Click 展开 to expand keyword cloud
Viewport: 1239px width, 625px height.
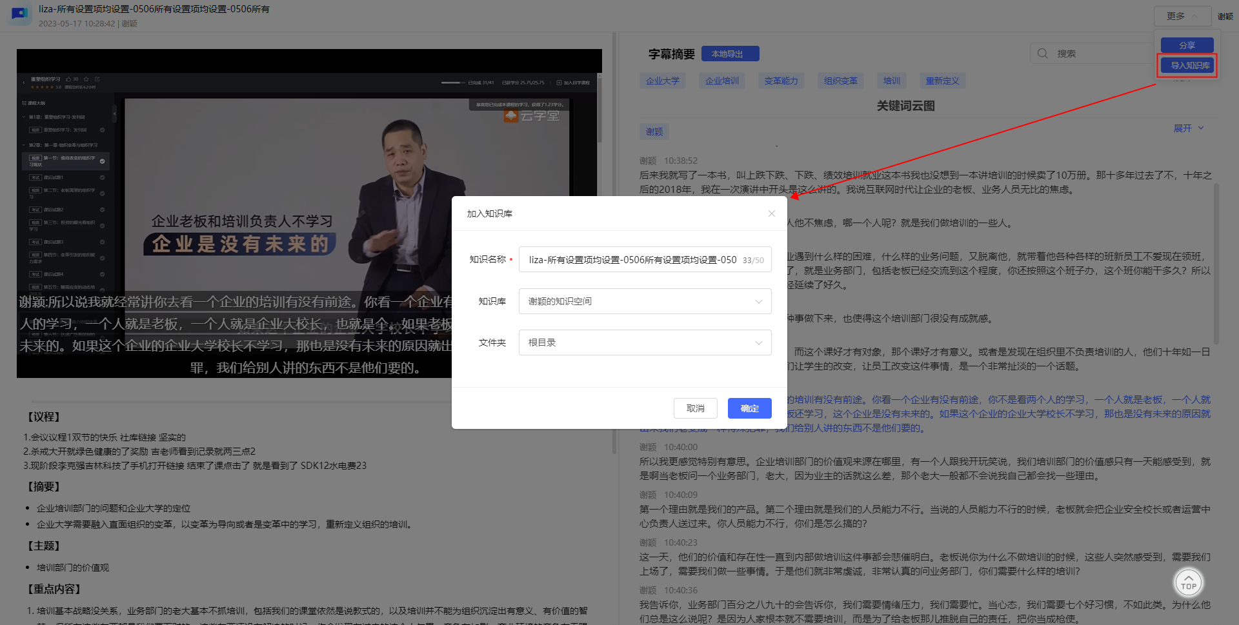pyautogui.click(x=1188, y=128)
